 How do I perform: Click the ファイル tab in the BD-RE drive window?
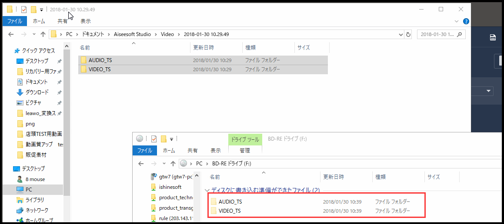(x=145, y=150)
